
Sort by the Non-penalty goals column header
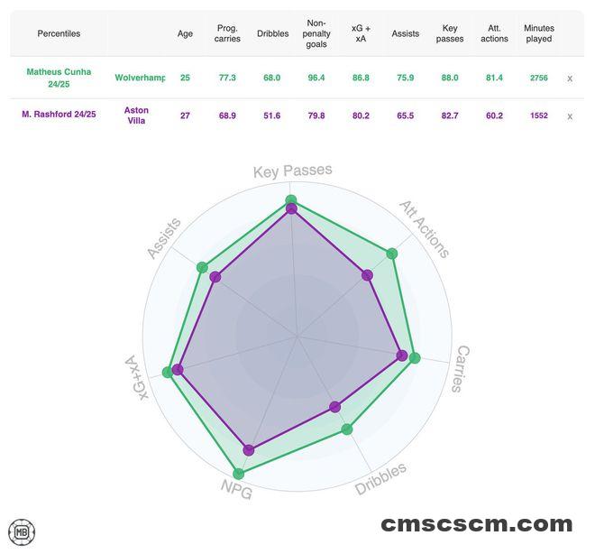pos(316,33)
